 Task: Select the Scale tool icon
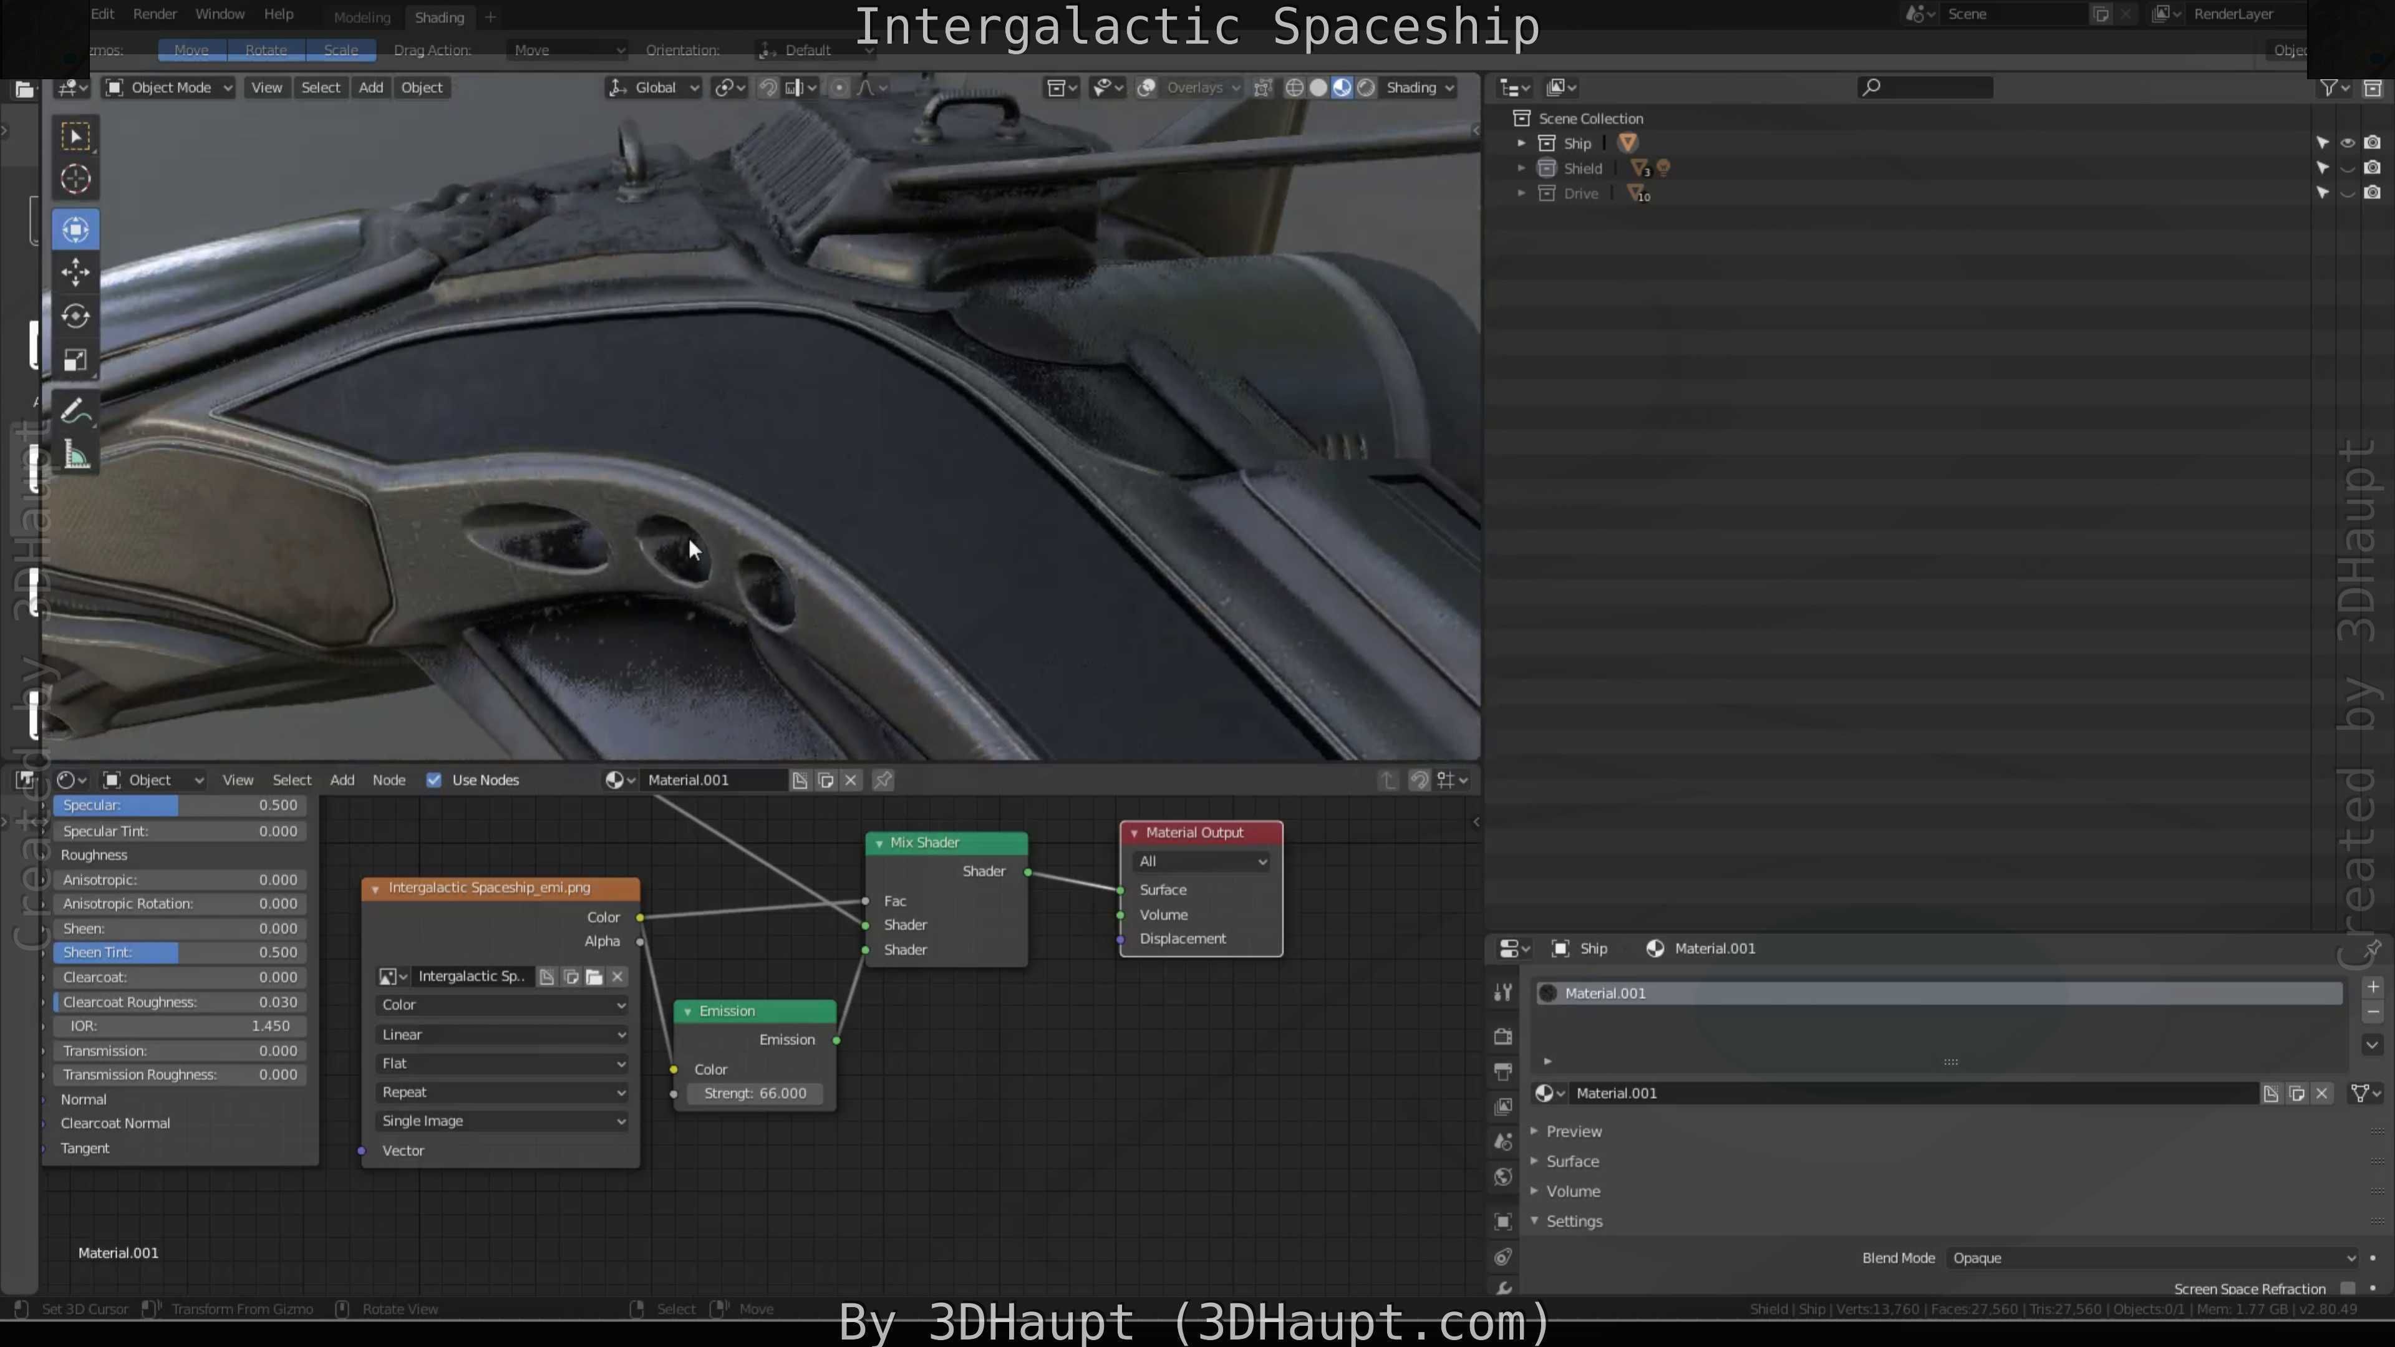point(75,360)
